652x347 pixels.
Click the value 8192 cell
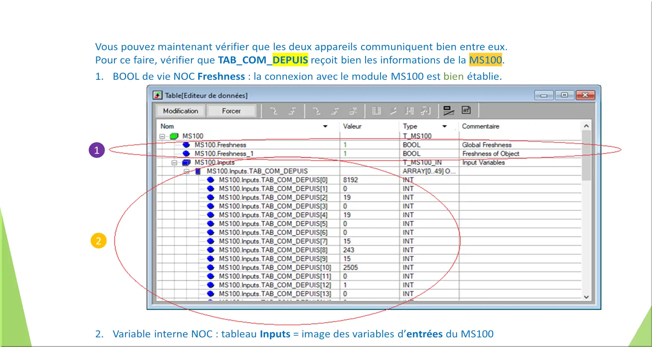369,180
